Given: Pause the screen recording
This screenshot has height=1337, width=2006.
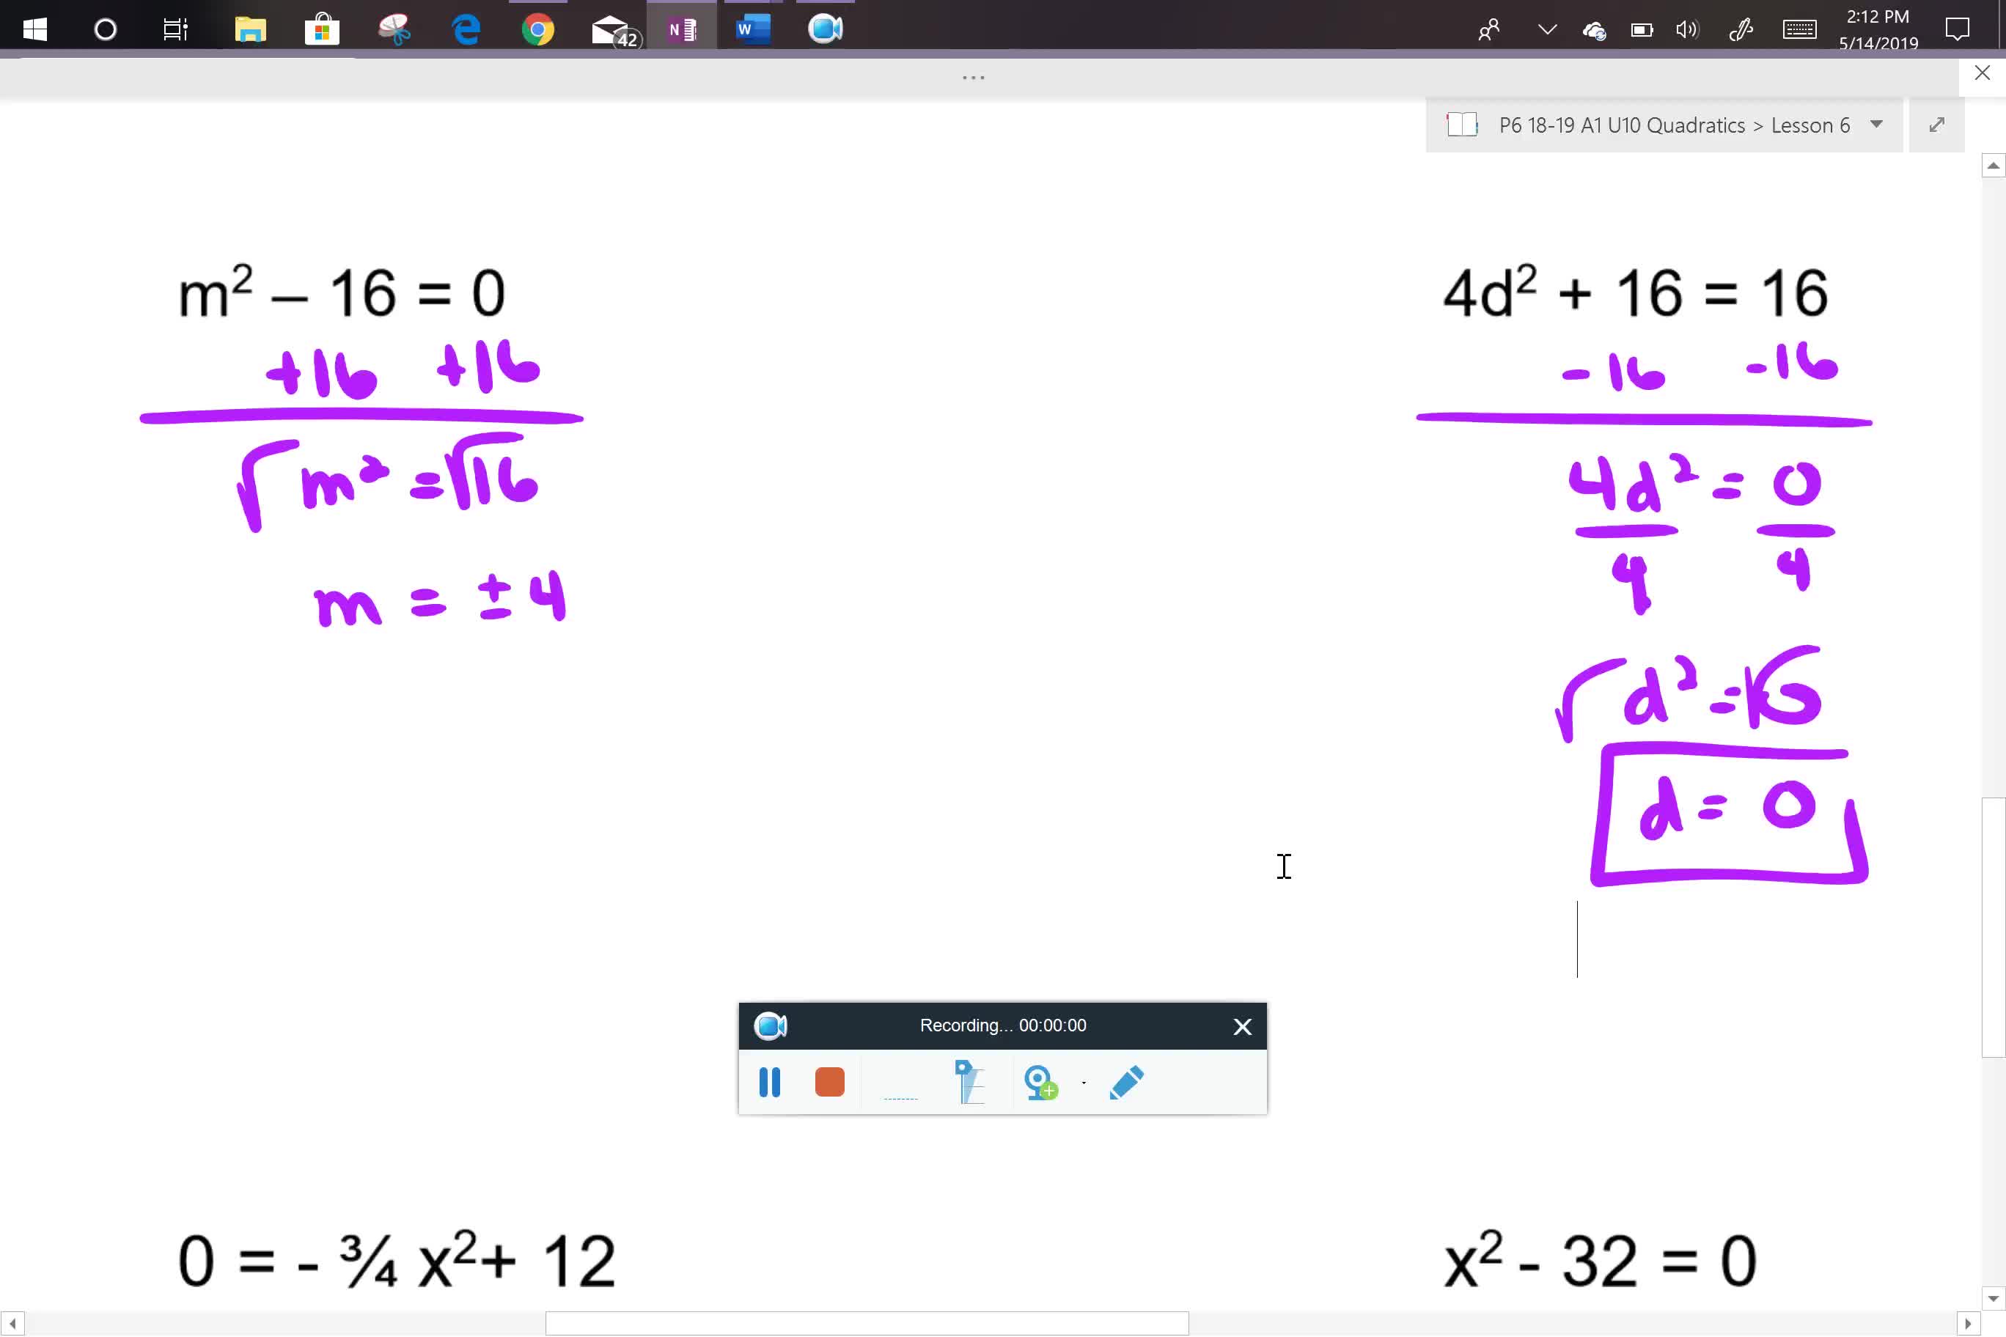Looking at the screenshot, I should click(769, 1082).
